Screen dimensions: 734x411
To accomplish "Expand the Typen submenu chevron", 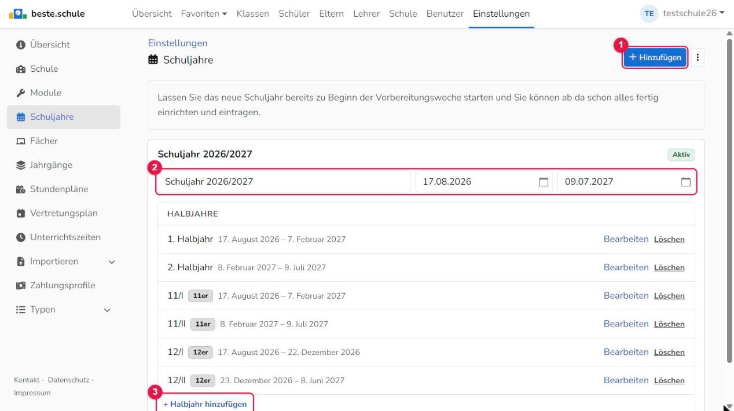I will pyautogui.click(x=107, y=310).
